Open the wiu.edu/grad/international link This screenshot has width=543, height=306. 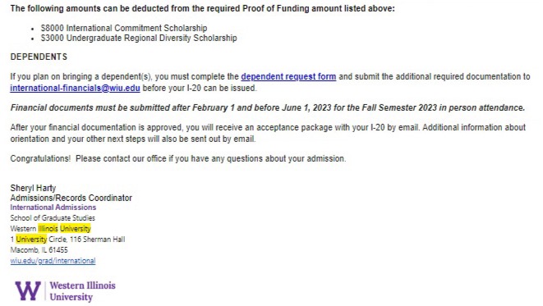click(x=53, y=261)
